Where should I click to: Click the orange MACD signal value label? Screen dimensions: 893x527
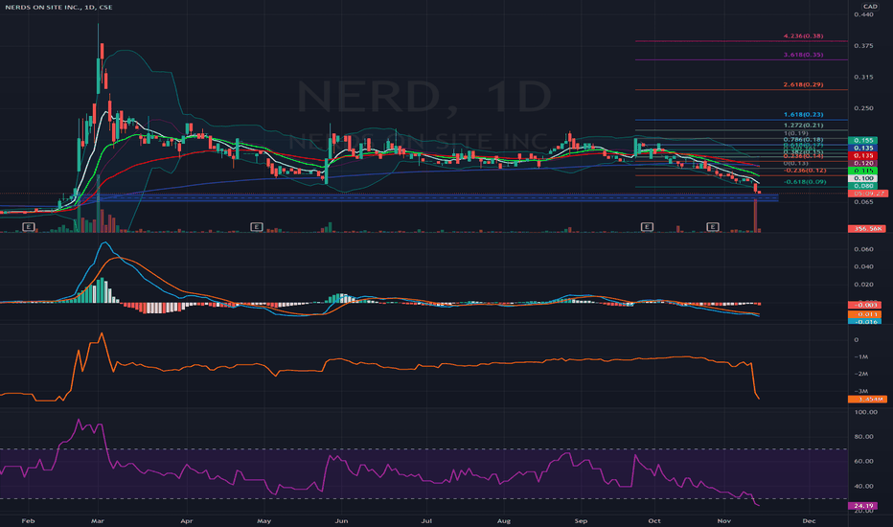pos(864,314)
